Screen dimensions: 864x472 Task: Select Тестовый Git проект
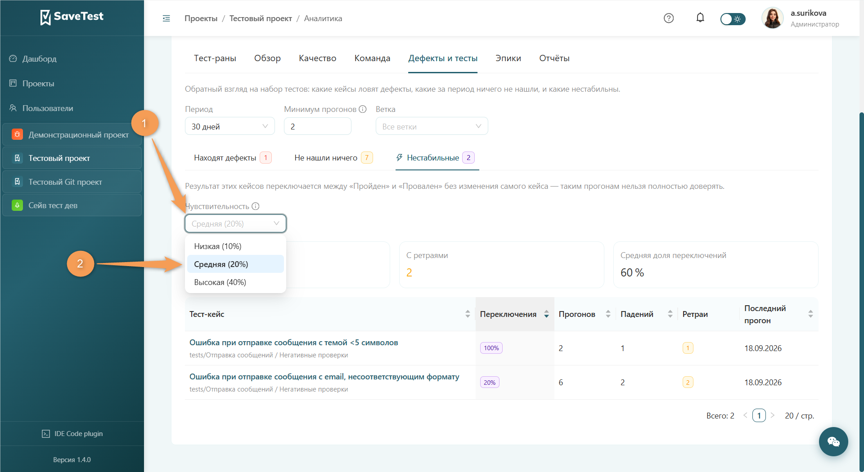72,182
